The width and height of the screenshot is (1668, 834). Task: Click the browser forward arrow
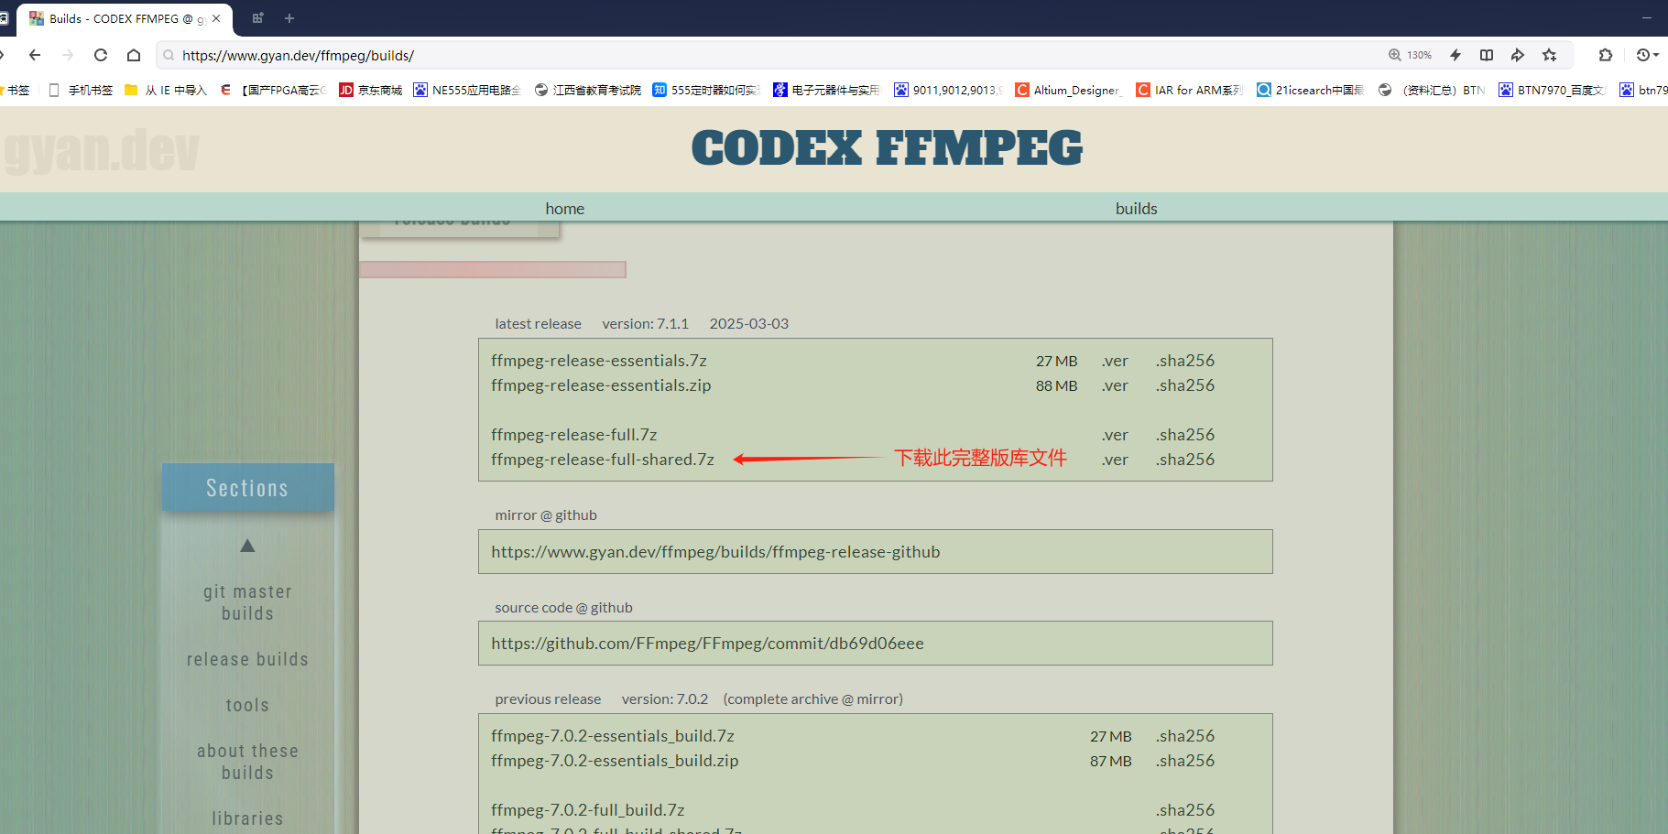click(x=68, y=55)
